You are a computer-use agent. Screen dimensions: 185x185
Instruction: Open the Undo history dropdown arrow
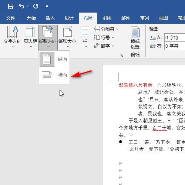(x=28, y=6)
